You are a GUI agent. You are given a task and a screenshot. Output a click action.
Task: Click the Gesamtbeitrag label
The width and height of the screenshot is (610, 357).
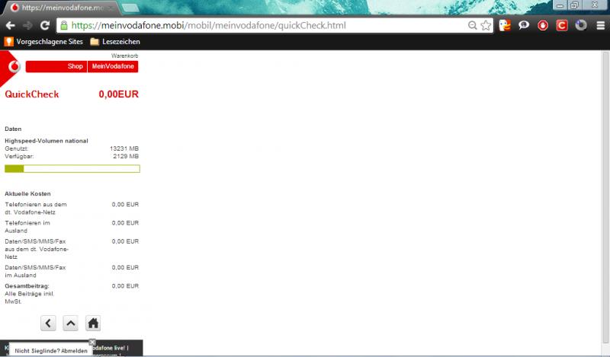point(27,286)
